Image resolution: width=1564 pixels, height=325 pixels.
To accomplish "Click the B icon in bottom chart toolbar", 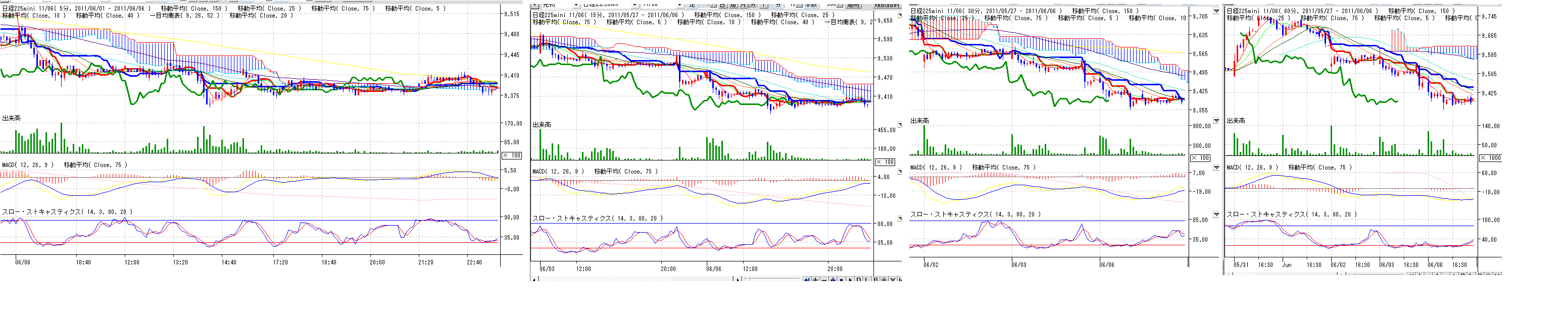I will [x=875, y=280].
